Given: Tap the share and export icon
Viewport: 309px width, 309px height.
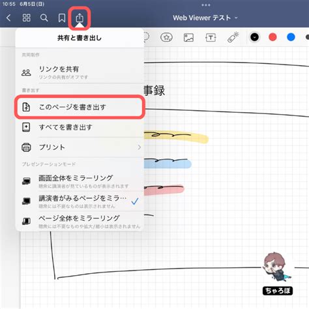Looking at the screenshot, I should coord(80,18).
